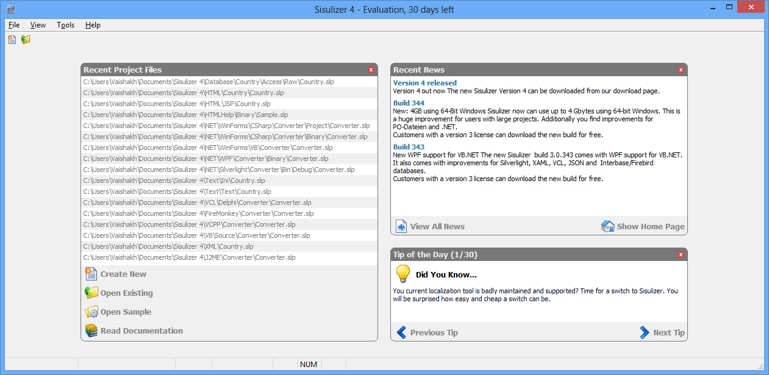Image resolution: width=769 pixels, height=375 pixels.
Task: Close the Recent Project Files panel
Action: tap(371, 70)
